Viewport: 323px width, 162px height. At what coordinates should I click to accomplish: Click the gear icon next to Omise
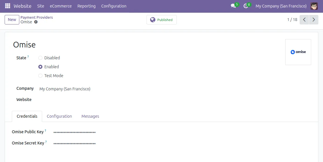click(36, 22)
